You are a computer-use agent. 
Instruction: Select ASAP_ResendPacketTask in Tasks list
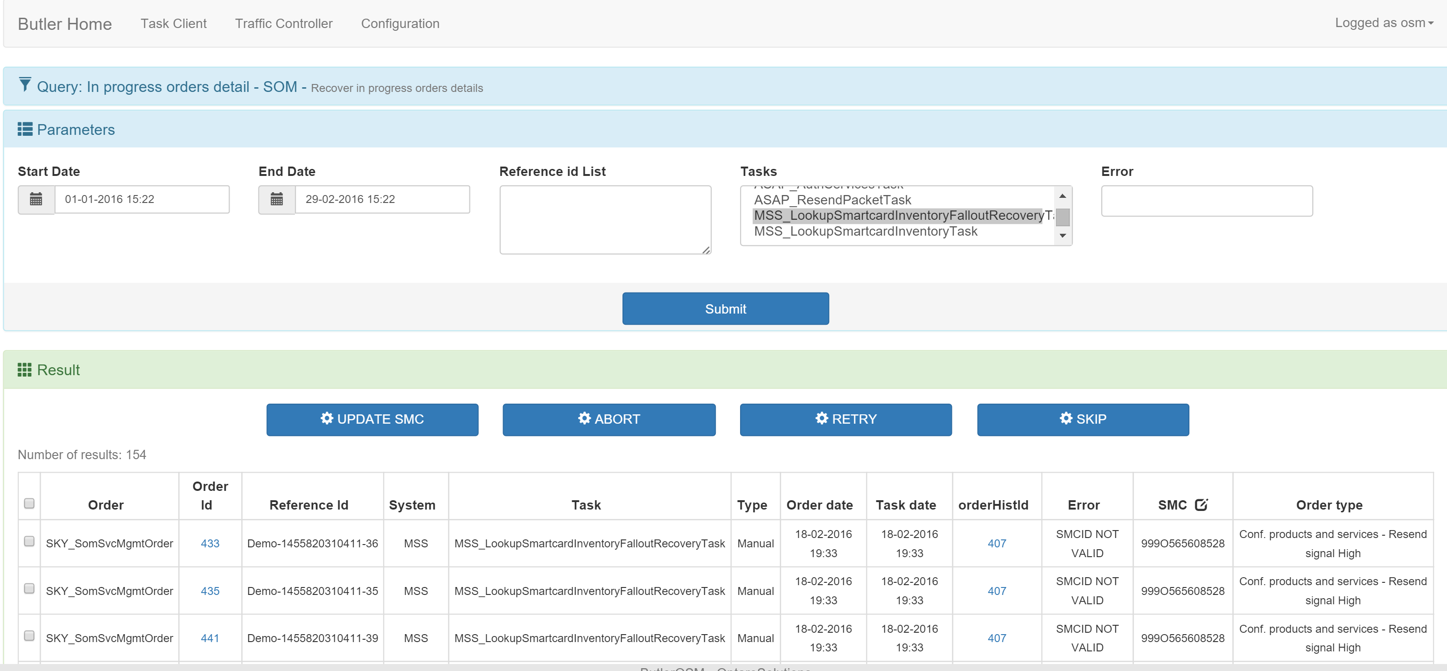pyautogui.click(x=832, y=200)
